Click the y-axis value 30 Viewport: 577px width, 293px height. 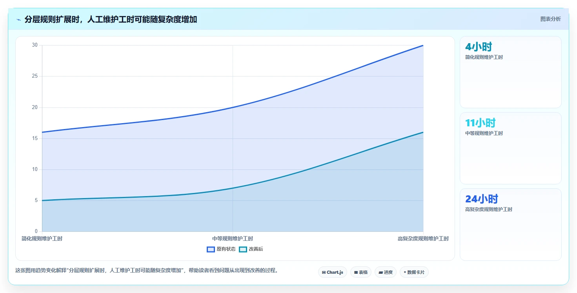35,45
